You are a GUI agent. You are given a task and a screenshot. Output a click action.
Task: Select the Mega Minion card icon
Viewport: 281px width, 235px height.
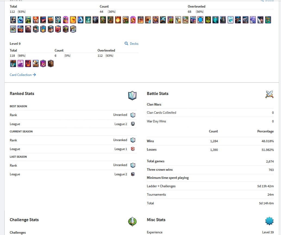click(95, 20)
